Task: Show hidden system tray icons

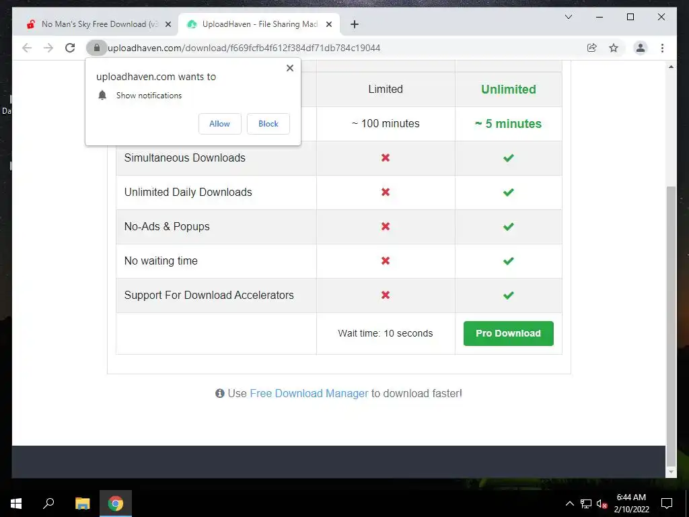Action: 569,504
